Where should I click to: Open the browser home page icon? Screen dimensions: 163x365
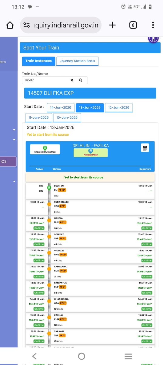click(x=10, y=25)
